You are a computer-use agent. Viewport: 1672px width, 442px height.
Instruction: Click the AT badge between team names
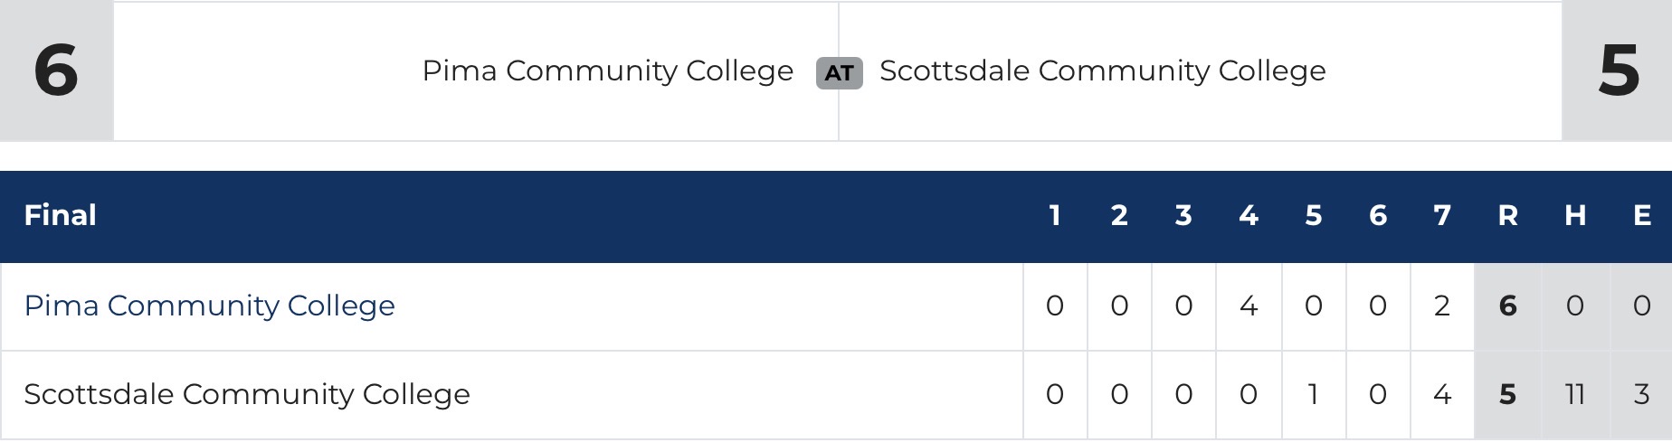(839, 73)
